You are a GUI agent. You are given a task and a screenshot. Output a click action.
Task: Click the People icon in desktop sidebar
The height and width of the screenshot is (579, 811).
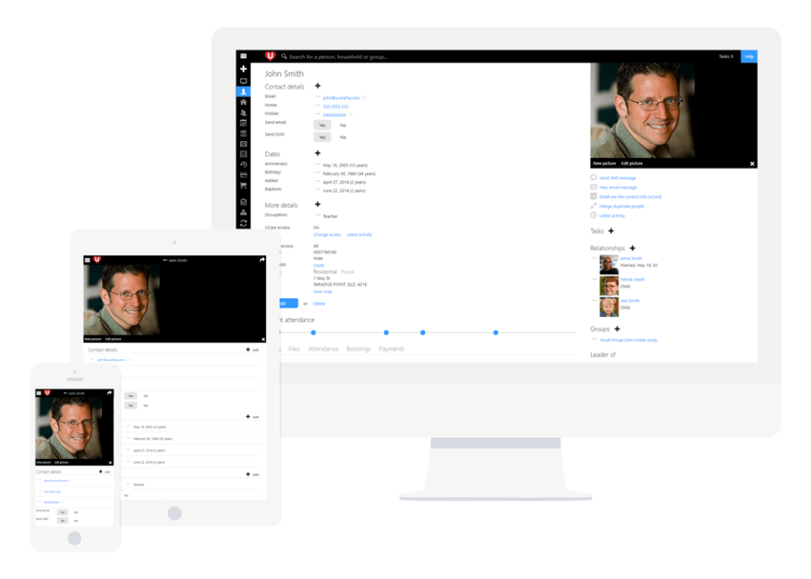[243, 91]
